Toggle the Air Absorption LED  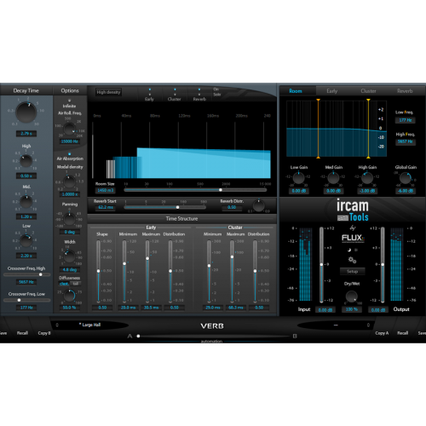[x=69, y=154]
